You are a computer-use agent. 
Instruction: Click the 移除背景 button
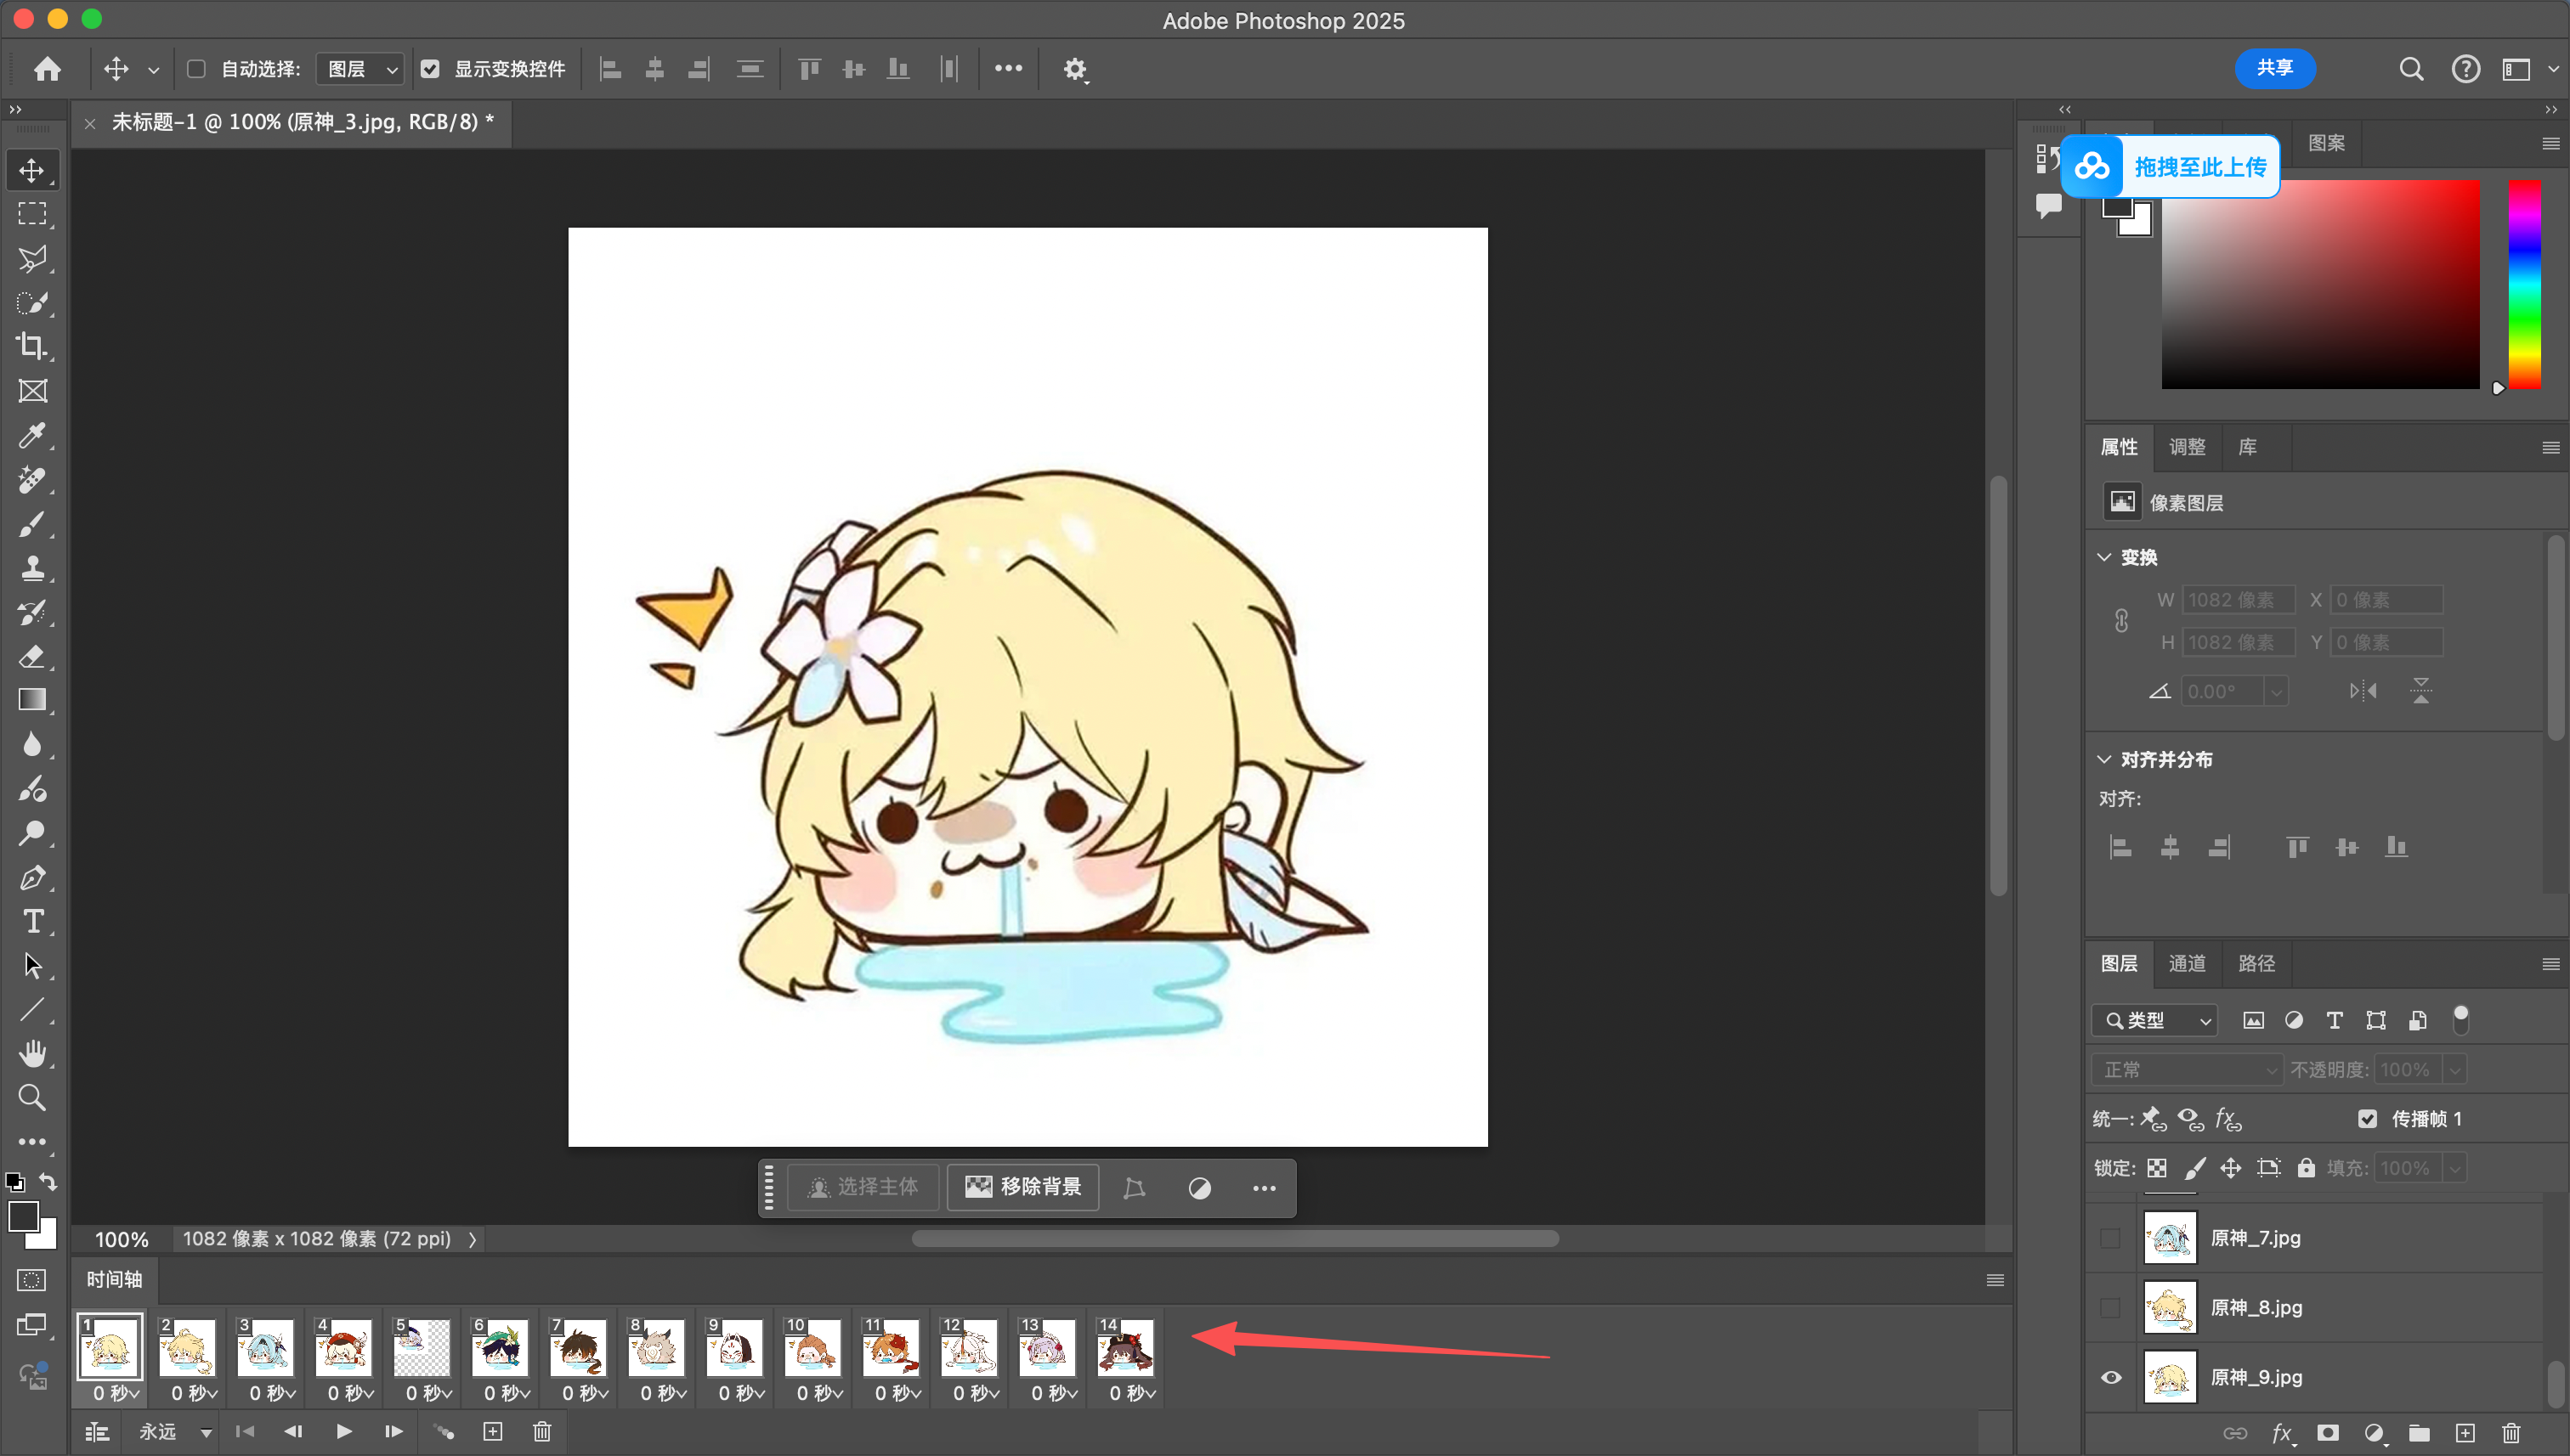pos(1022,1187)
